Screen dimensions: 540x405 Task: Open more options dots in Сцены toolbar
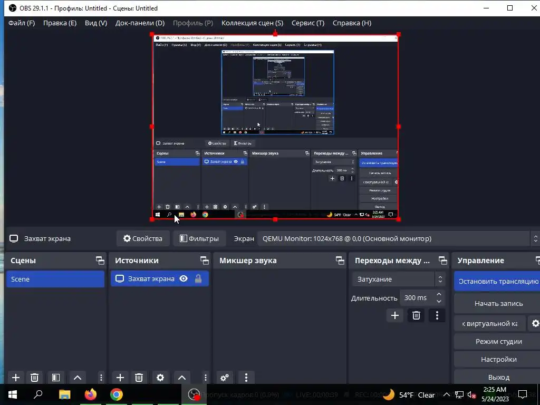pos(101,378)
